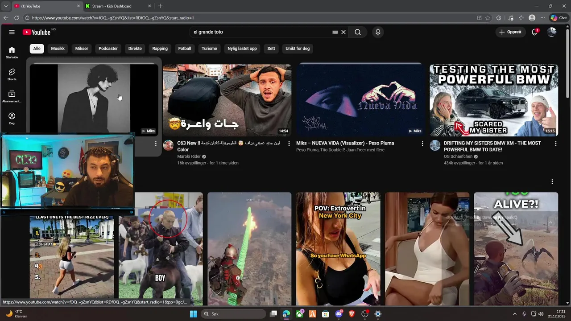Reload the page in the browser
This screenshot has height=321, width=571.
tap(17, 18)
